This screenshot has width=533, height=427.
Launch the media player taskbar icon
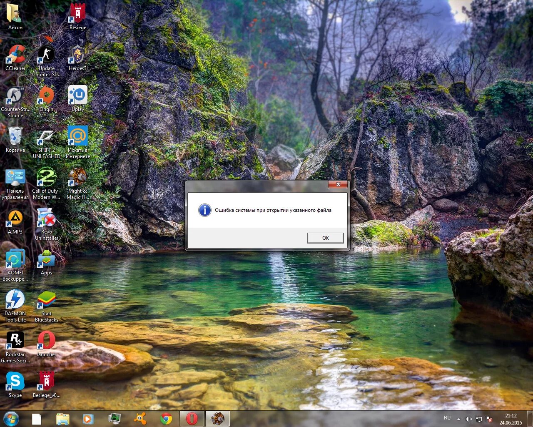(x=88, y=419)
